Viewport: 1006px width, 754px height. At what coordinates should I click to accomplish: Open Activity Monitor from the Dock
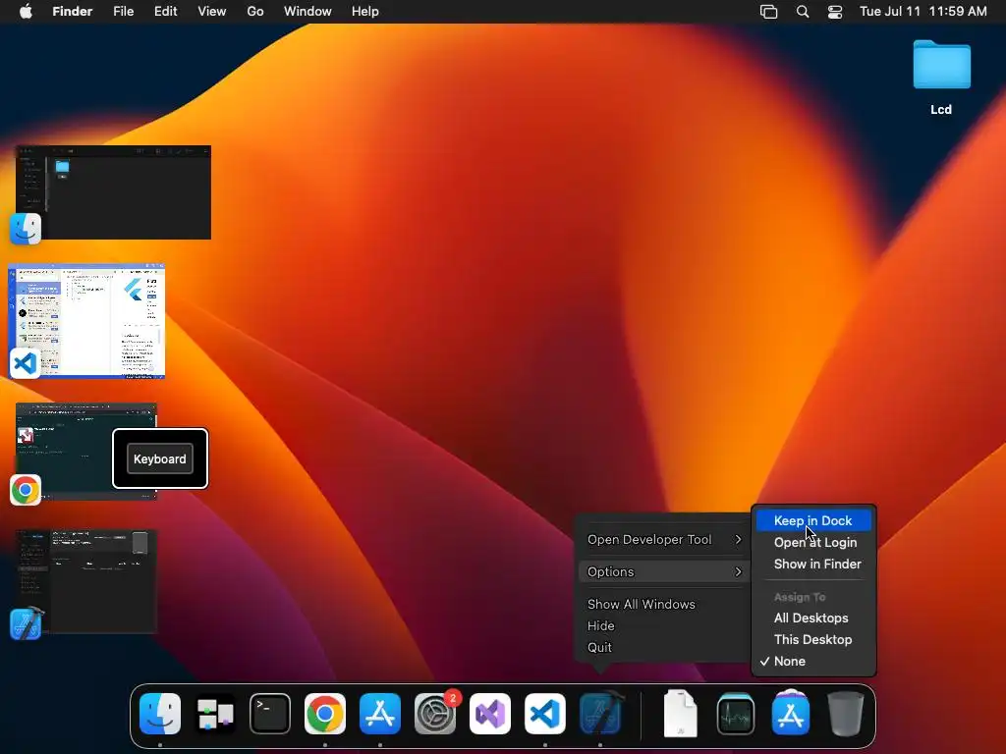tap(736, 714)
